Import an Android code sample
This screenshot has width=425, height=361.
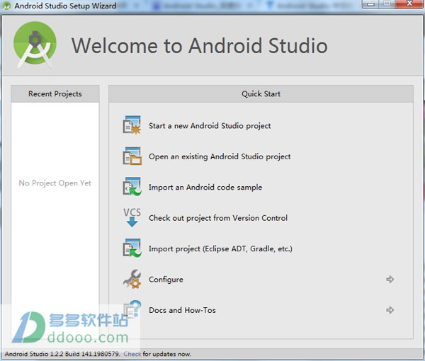pyautogui.click(x=205, y=188)
